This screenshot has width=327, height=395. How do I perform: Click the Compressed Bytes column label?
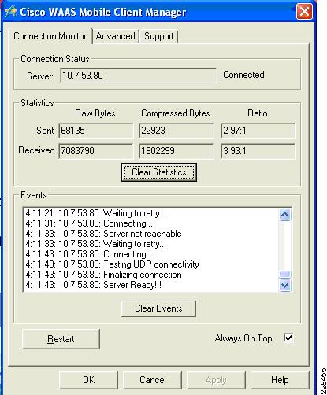[x=176, y=113]
